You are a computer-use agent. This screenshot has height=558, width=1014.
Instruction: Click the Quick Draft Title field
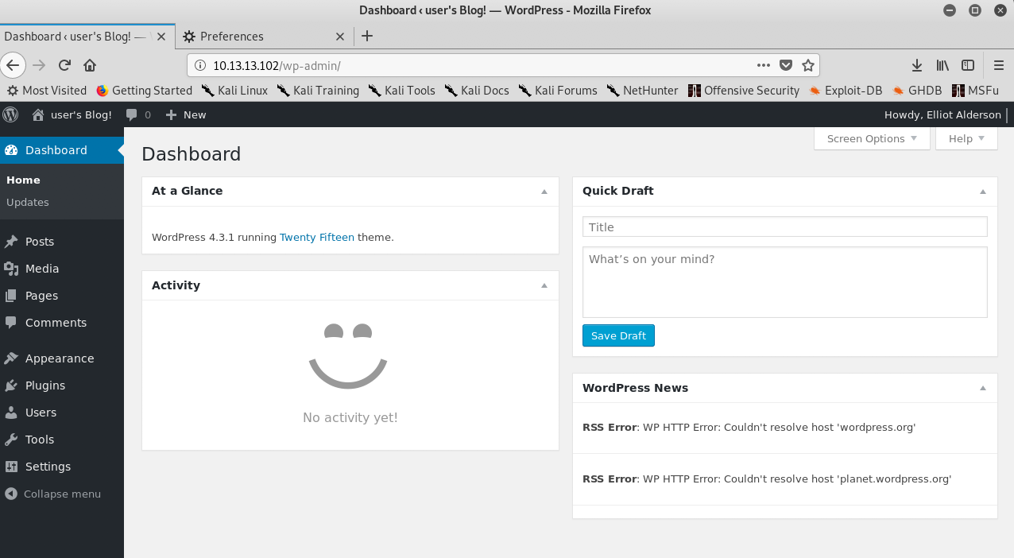pyautogui.click(x=785, y=227)
